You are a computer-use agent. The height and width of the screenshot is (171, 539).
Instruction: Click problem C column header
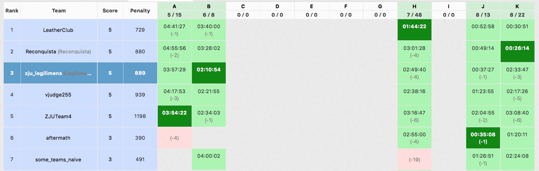pos(243,6)
